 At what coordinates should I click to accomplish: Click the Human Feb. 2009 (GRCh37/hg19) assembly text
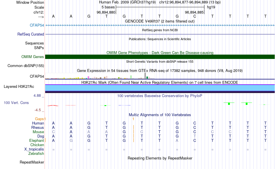(x=127, y=2)
